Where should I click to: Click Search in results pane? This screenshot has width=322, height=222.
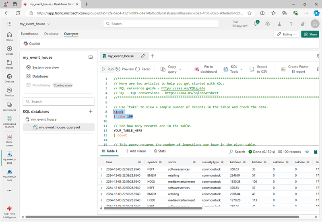(x=237, y=152)
